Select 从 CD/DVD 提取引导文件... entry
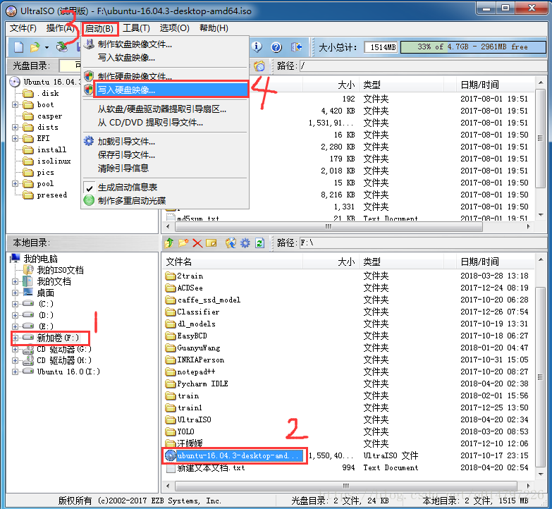This screenshot has width=552, height=509. click(166, 123)
